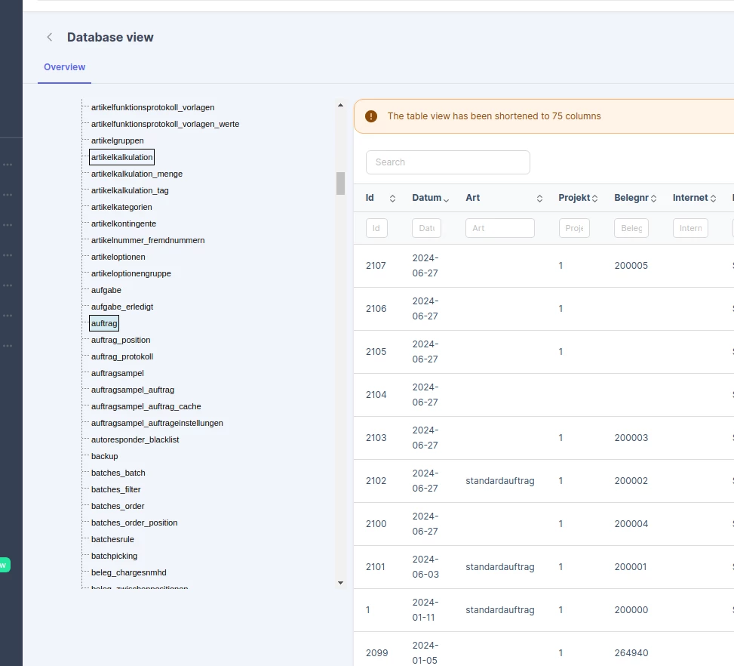Image resolution: width=734 pixels, height=666 pixels.
Task: Click the Search input field
Action: [447, 162]
